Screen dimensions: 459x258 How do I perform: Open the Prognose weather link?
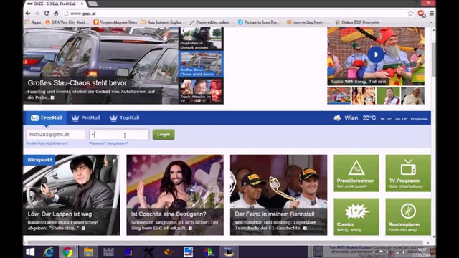[x=419, y=119]
